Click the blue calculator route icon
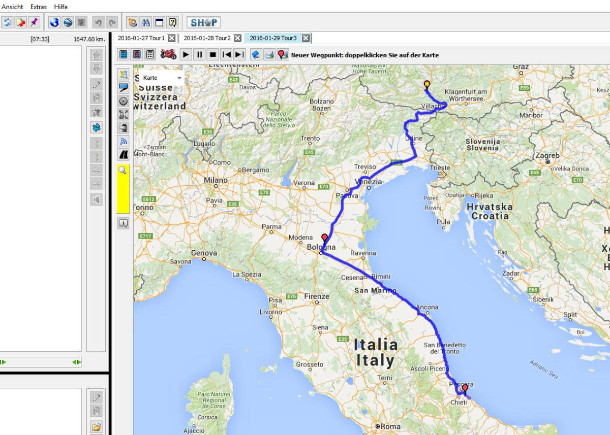 (x=123, y=54)
